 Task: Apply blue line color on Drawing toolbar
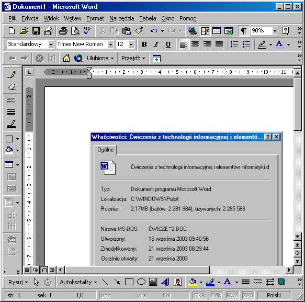pyautogui.click(x=210, y=282)
